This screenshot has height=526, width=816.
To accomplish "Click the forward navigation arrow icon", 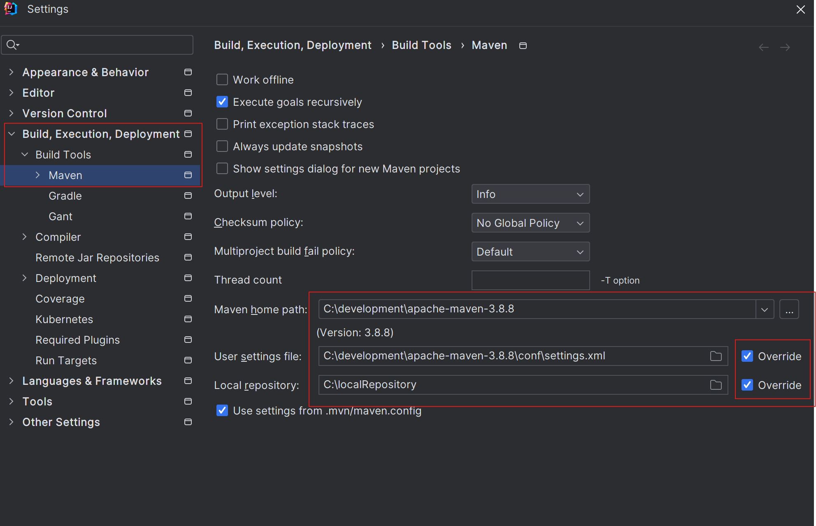I will click(785, 47).
